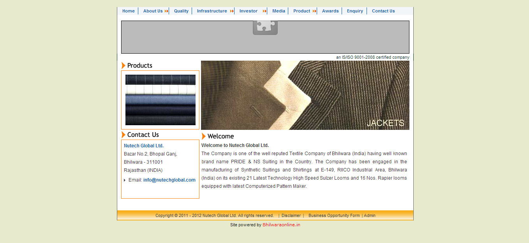Open the fabric rolls product thumbnail
The height and width of the screenshot is (243, 529).
coord(160,100)
